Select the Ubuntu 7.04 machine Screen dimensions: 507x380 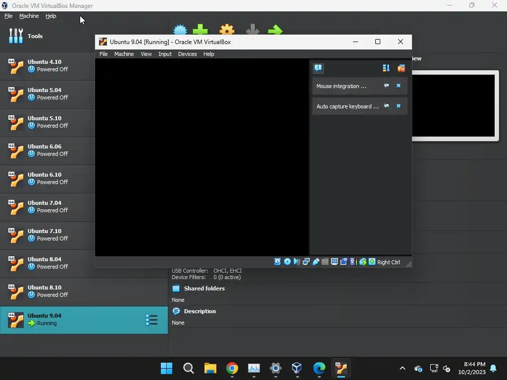[47, 206]
